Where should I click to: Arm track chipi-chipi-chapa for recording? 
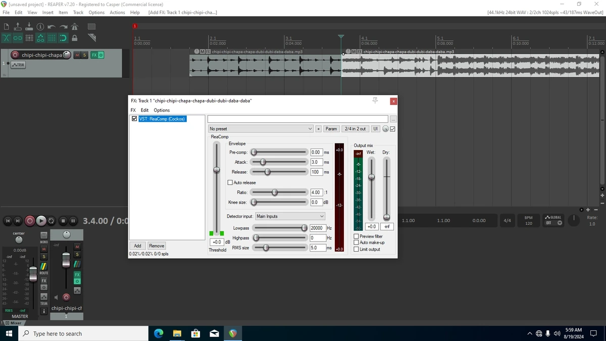click(x=15, y=55)
